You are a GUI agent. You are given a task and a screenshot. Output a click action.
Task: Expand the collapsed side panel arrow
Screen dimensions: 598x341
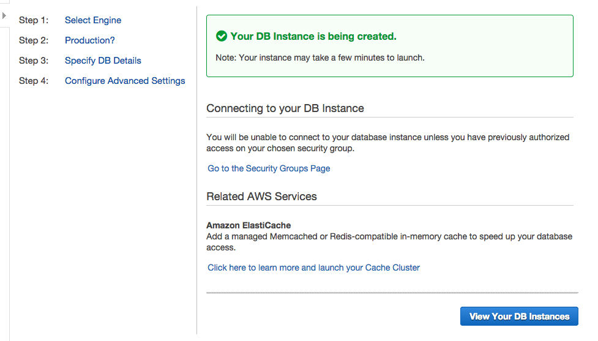coord(4,16)
